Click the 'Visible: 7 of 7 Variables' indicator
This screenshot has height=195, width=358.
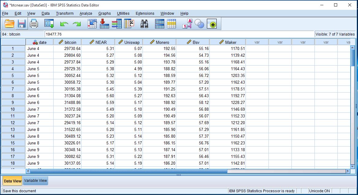click(335, 34)
